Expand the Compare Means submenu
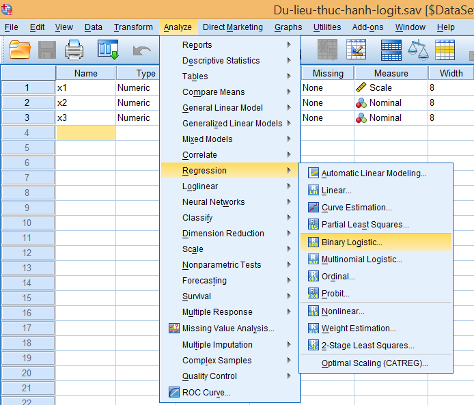This screenshot has width=474, height=405. 230,92
